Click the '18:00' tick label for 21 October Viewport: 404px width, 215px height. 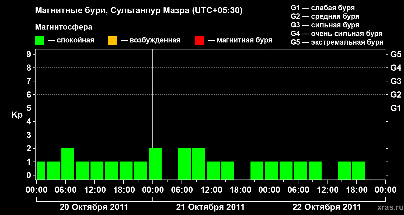240,190
